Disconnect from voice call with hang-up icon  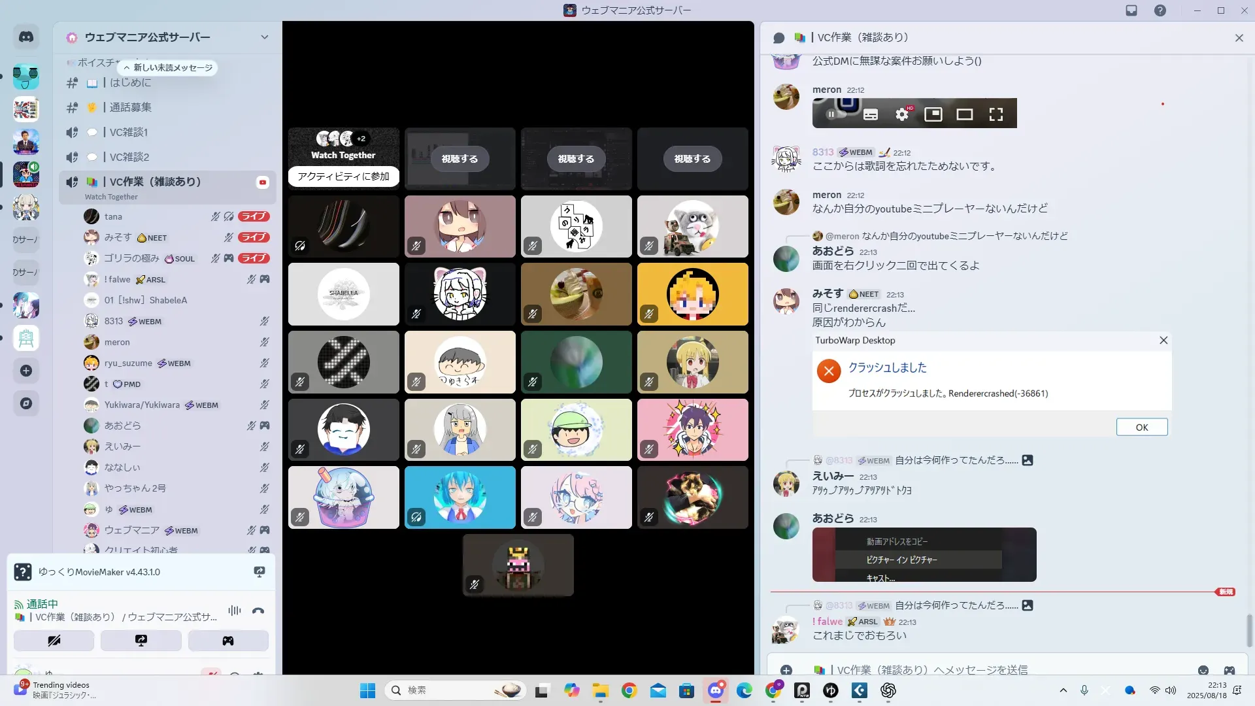258,611
